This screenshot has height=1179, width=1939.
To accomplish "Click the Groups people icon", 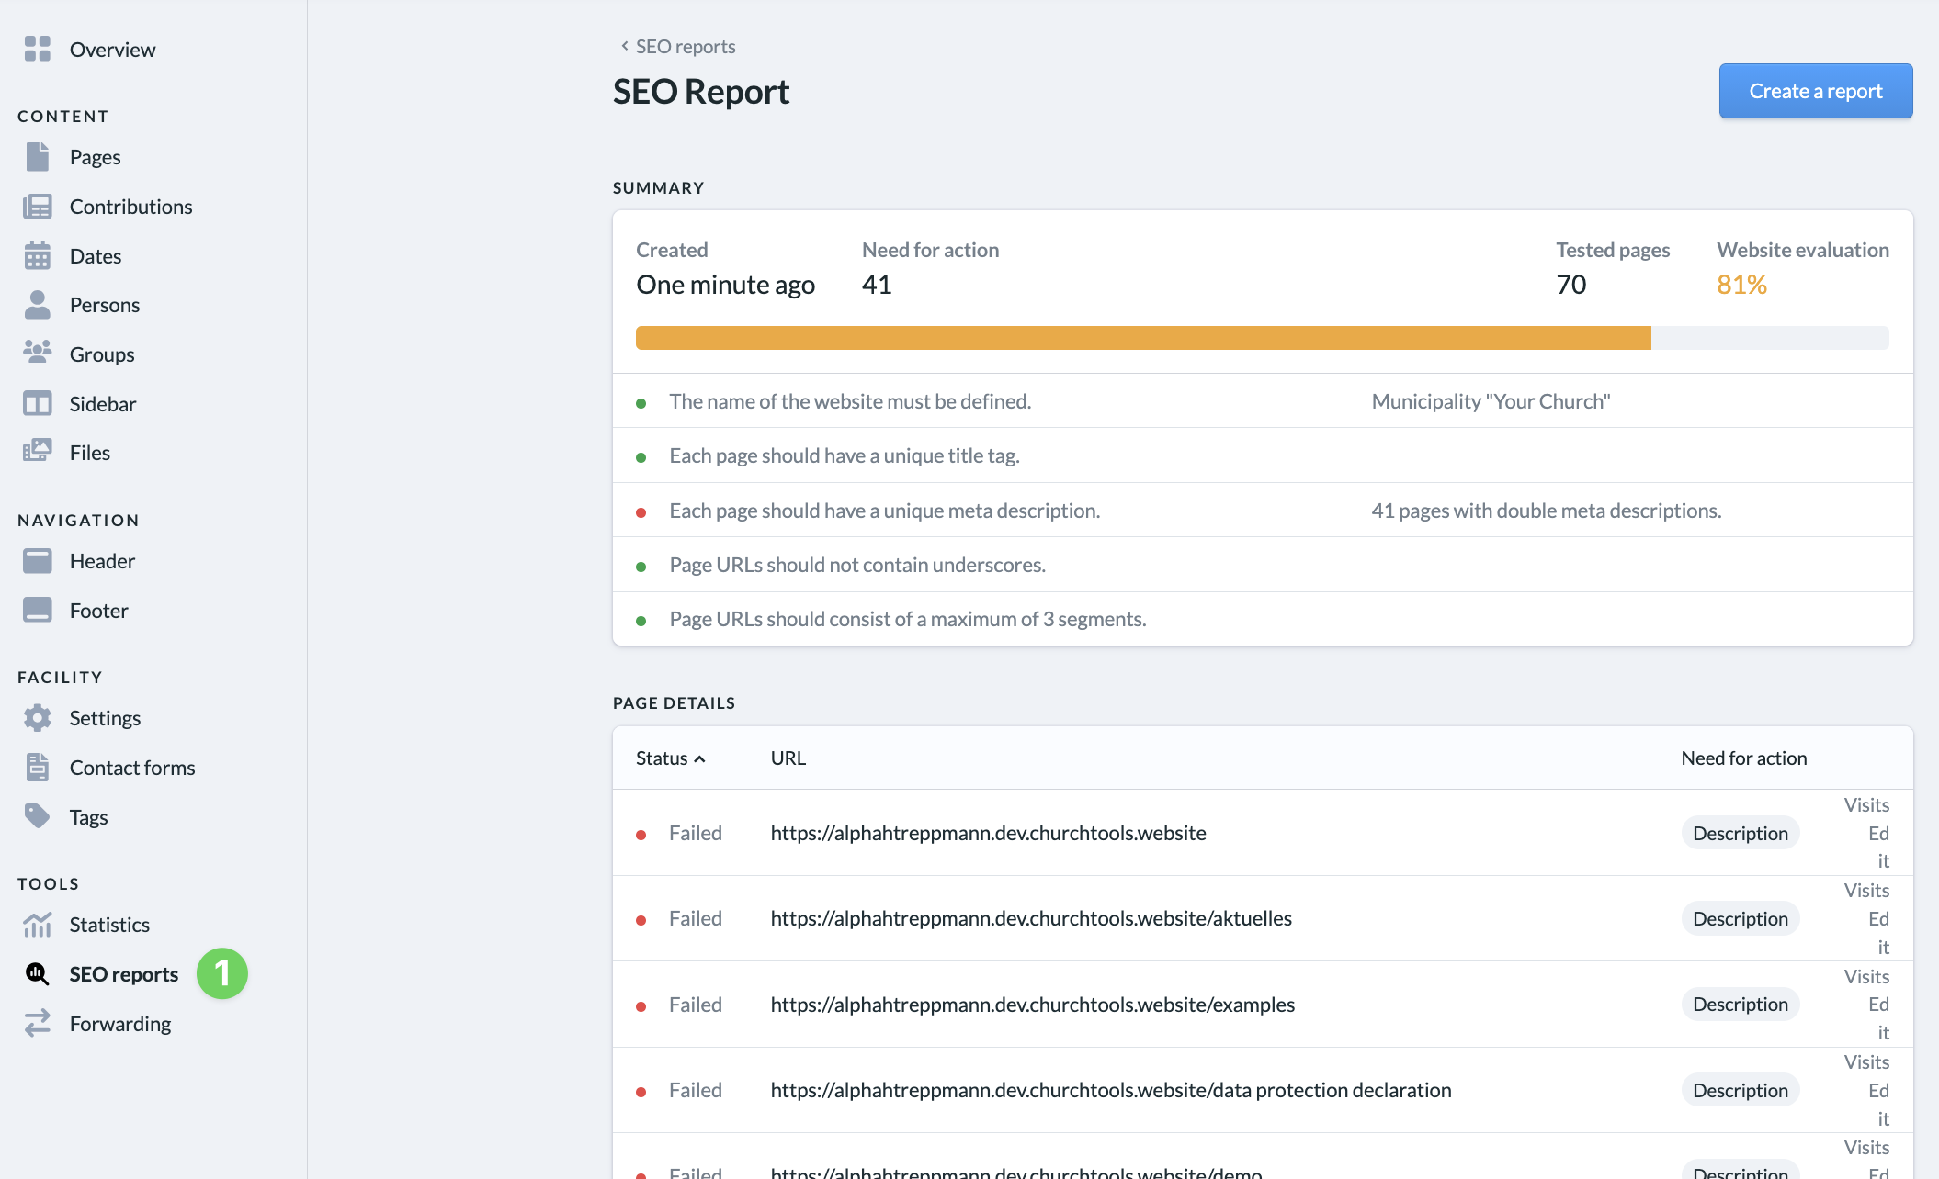I will [38, 354].
